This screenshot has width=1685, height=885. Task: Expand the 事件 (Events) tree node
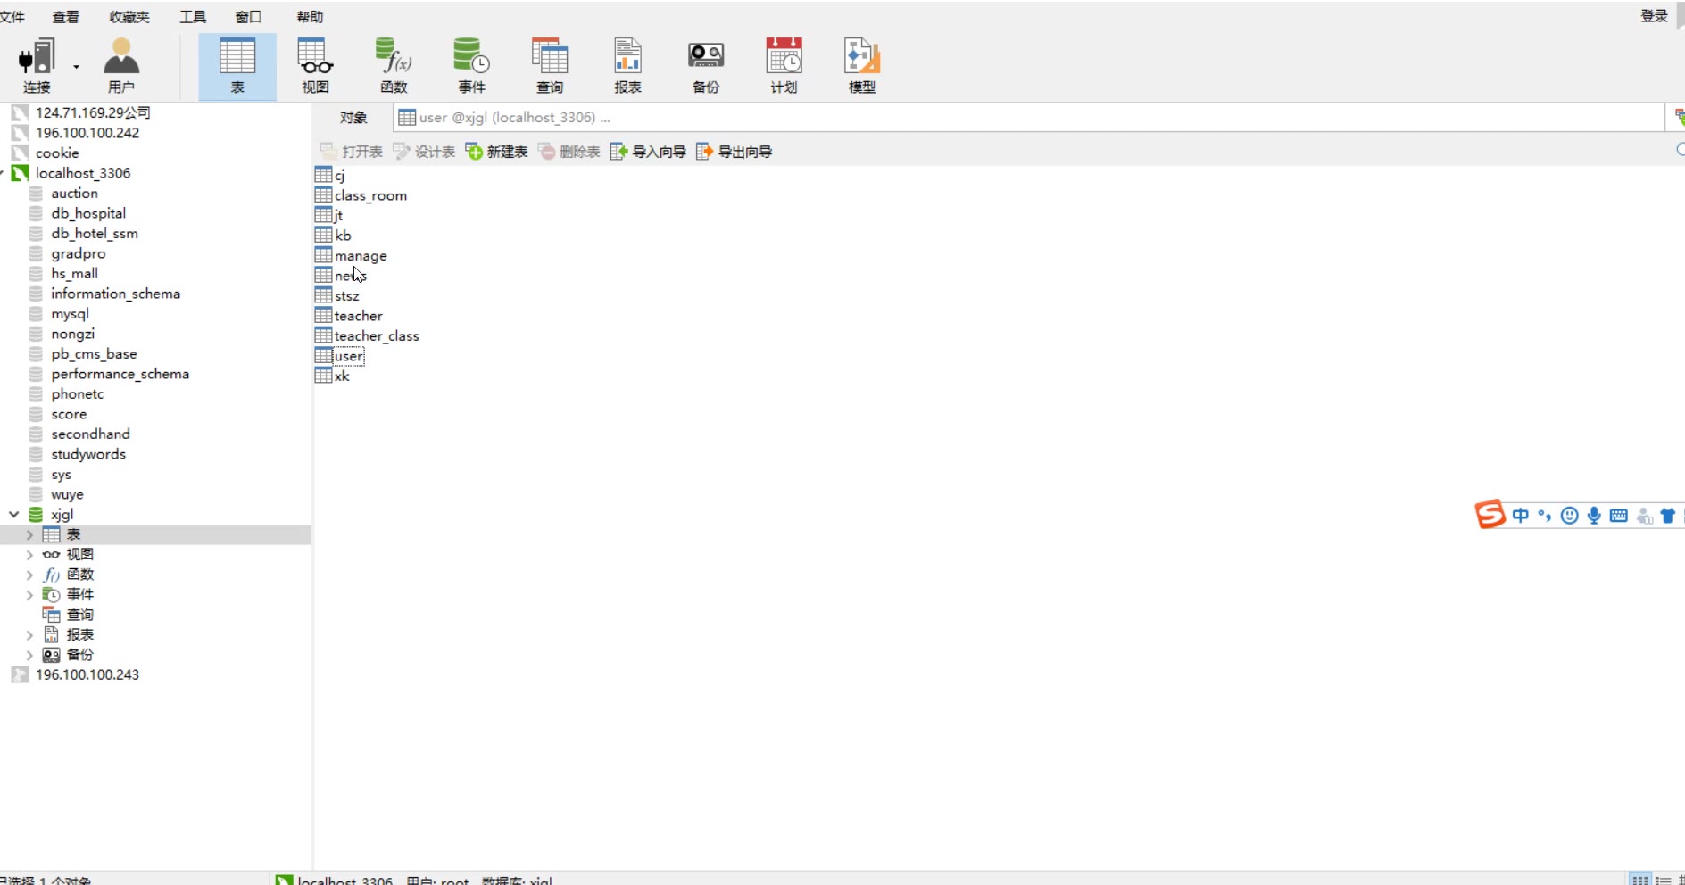coord(29,594)
